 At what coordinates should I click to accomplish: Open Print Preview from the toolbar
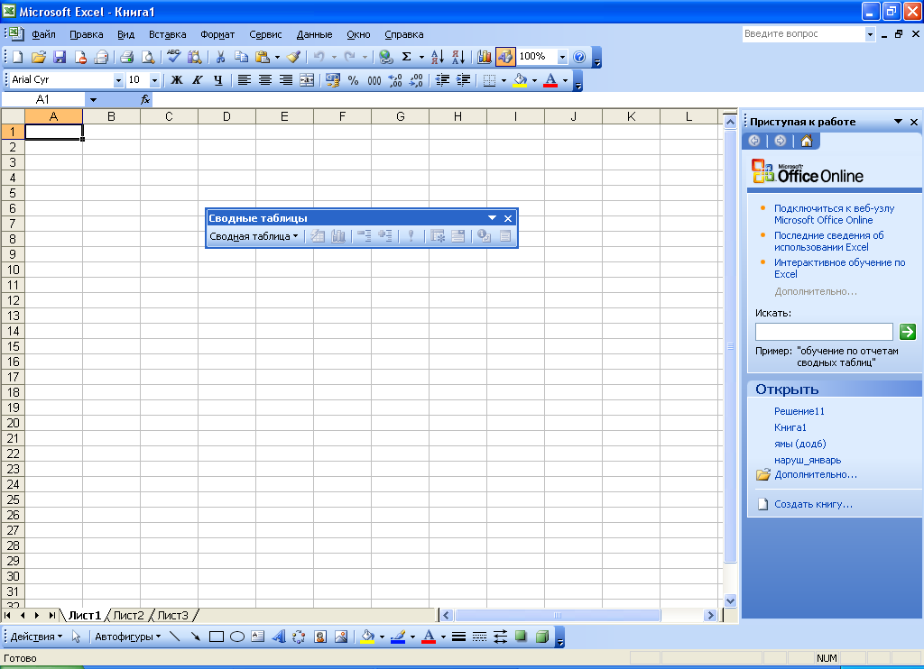tap(147, 57)
